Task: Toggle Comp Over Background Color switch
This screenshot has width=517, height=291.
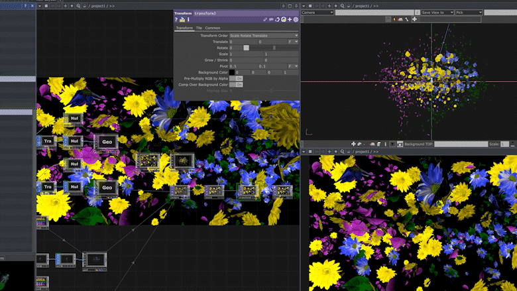Action: coord(235,84)
